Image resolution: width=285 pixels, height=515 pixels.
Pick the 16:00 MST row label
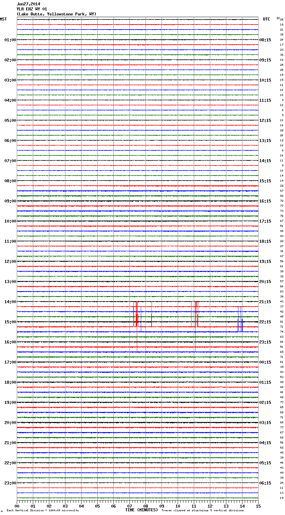point(10,342)
